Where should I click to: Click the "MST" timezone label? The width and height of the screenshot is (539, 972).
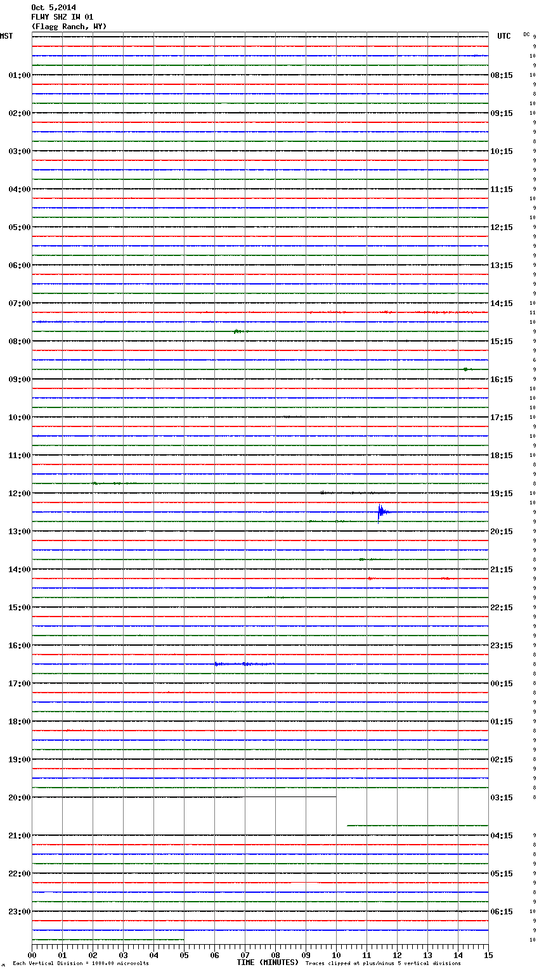tap(6, 36)
